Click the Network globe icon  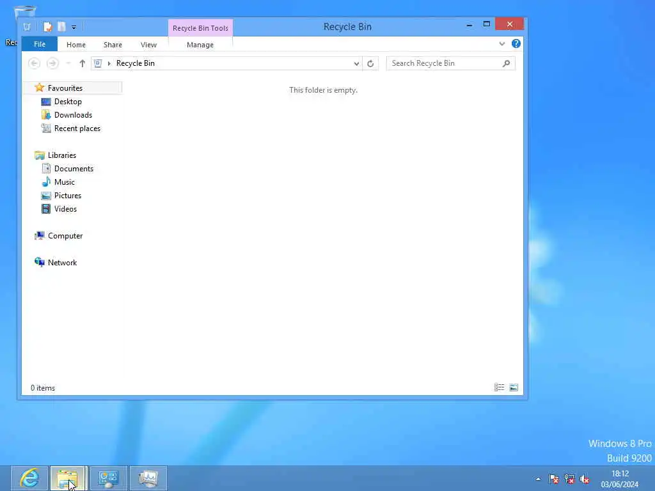(40, 262)
